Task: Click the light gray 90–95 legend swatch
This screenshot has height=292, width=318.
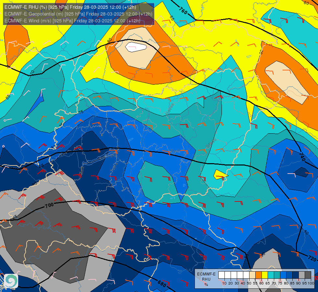Action: click(302, 275)
